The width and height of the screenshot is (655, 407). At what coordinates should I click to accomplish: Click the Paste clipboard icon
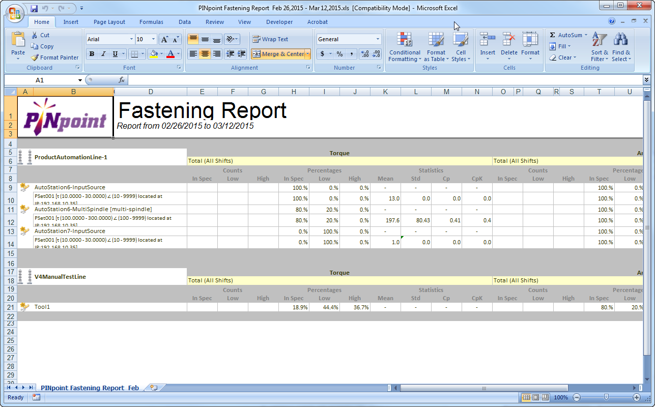[x=18, y=39]
